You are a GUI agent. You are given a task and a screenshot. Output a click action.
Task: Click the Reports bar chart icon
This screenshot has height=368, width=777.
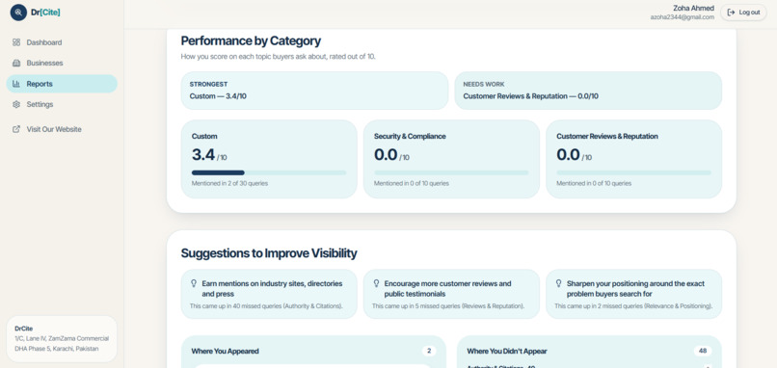point(16,84)
